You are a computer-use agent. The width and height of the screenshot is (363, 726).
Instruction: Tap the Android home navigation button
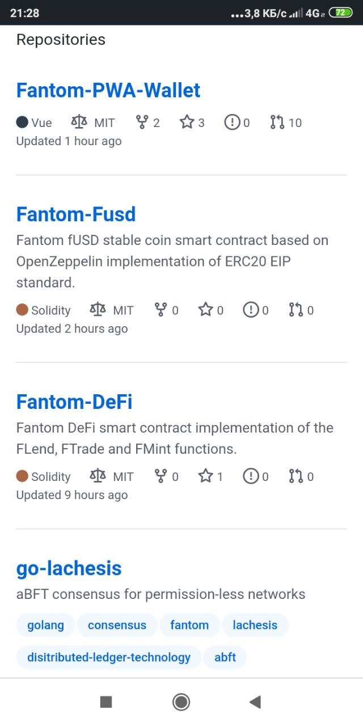click(x=181, y=702)
